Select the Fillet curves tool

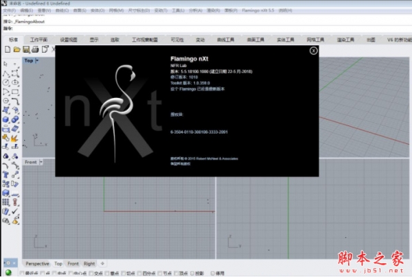pos(15,101)
